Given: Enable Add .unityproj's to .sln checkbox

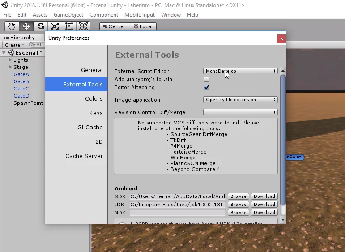Looking at the screenshot, I should (206, 79).
